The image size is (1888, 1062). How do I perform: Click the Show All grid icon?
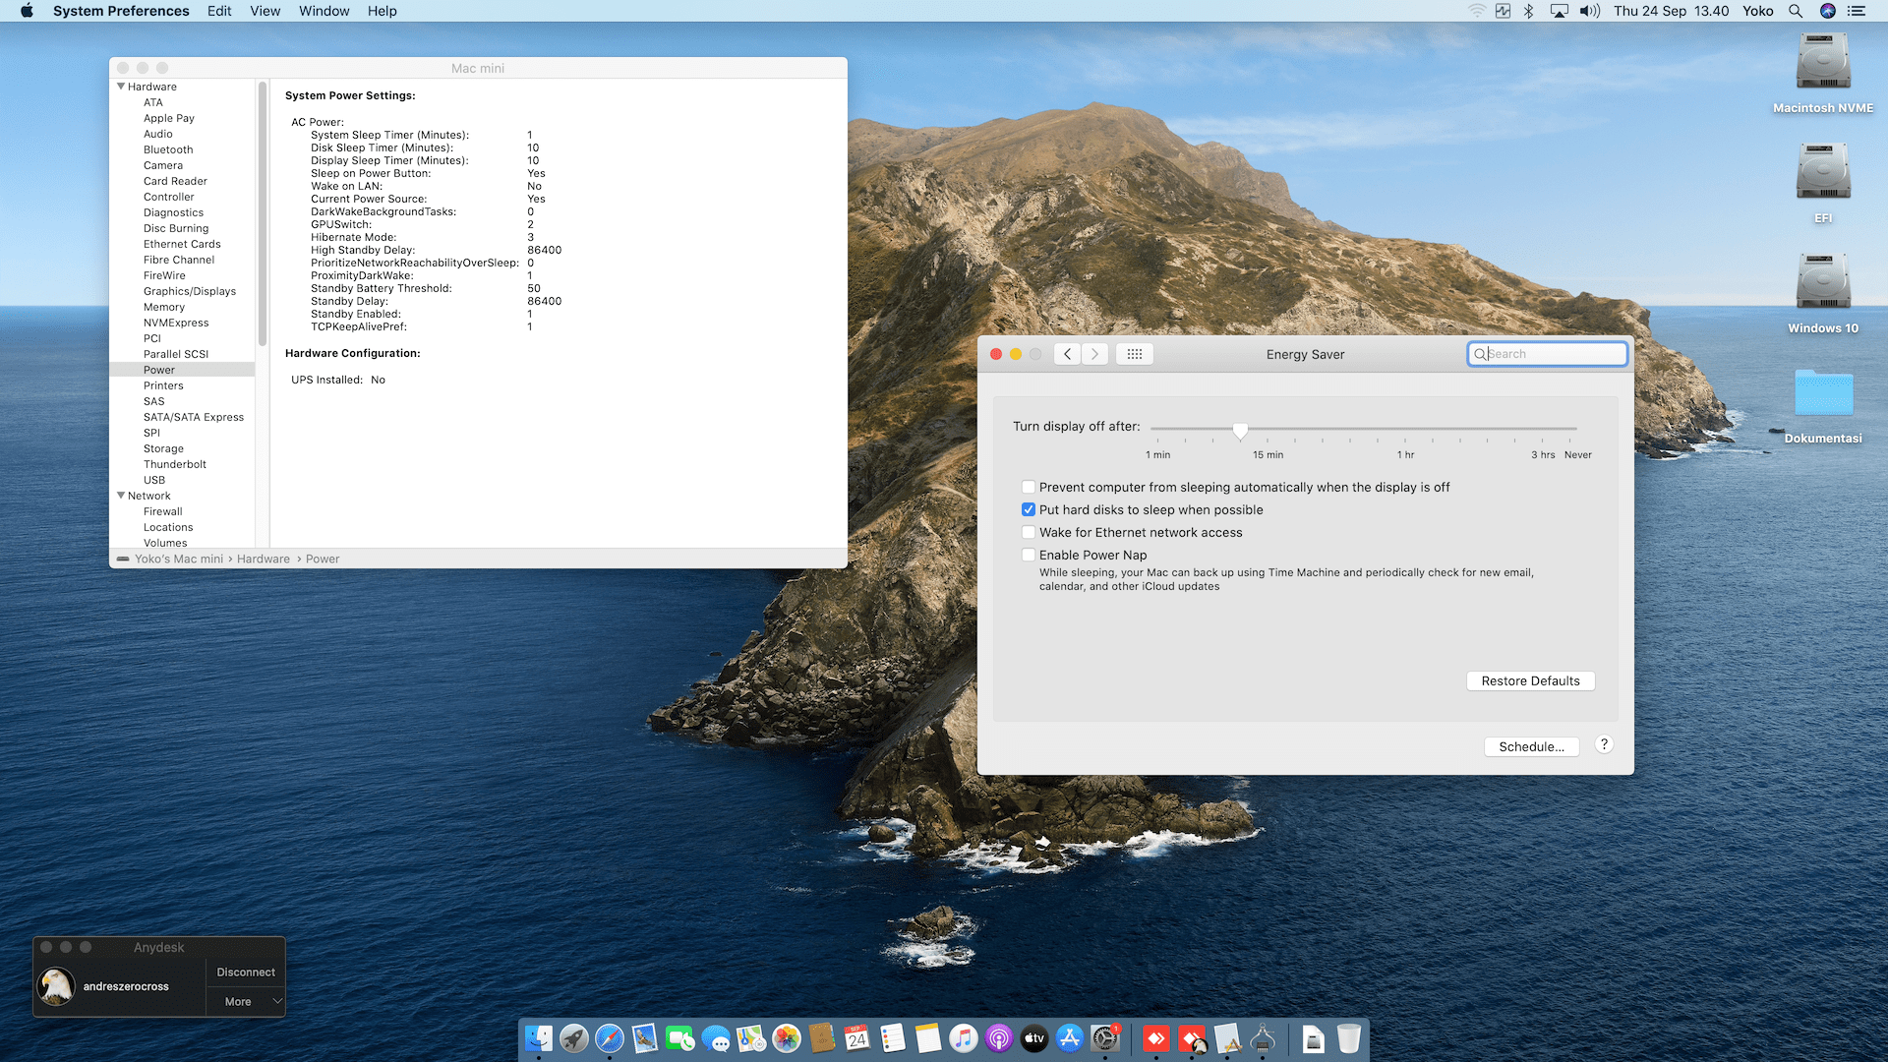[x=1134, y=354]
